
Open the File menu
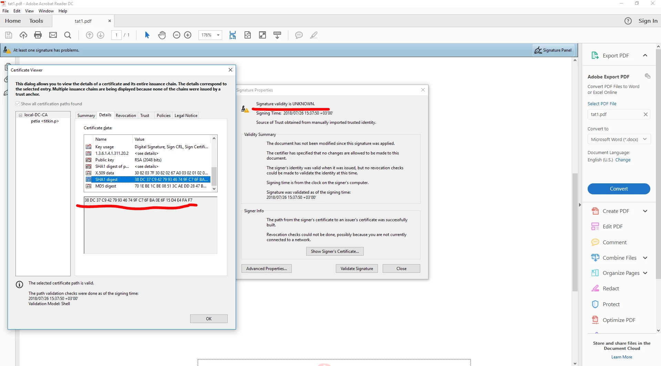6,11
